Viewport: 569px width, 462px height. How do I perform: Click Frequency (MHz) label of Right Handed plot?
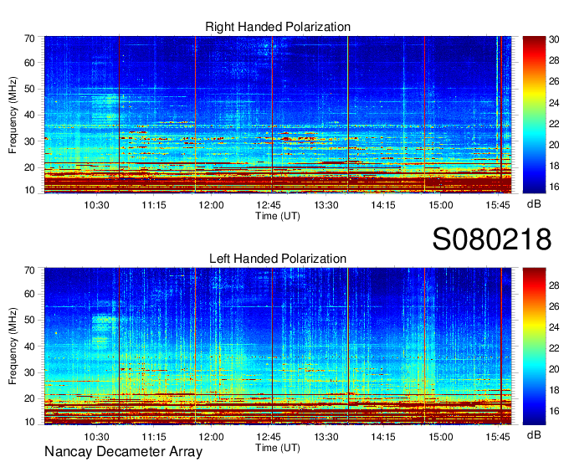coord(13,115)
